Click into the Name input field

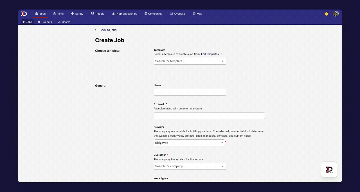190,92
